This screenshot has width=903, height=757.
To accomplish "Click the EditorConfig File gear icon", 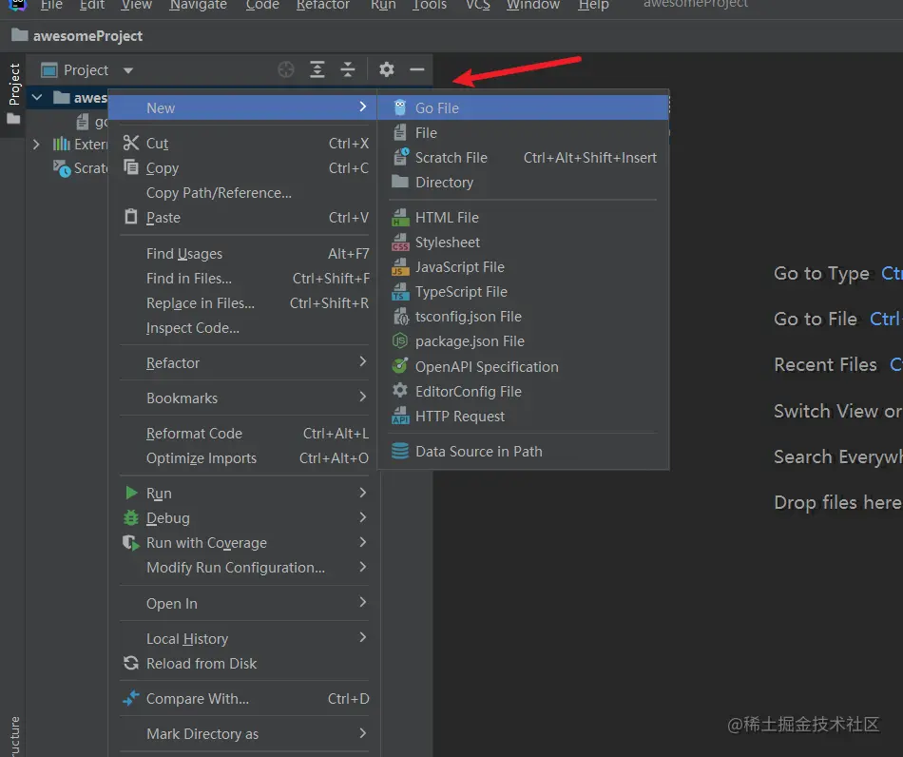I will [x=399, y=391].
